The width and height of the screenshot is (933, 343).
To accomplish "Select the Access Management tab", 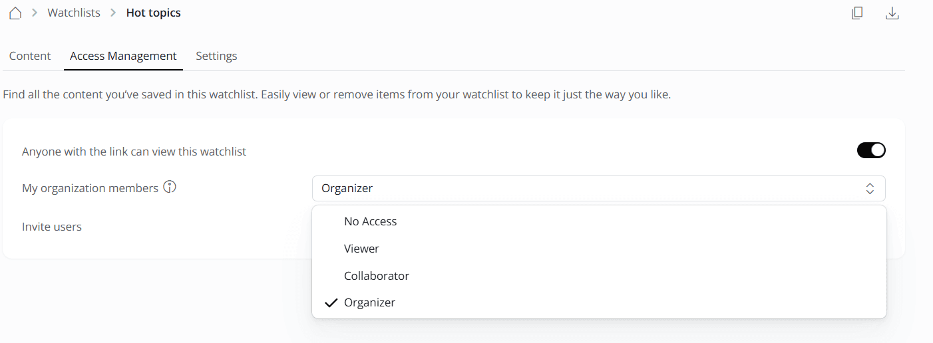I will [x=123, y=56].
